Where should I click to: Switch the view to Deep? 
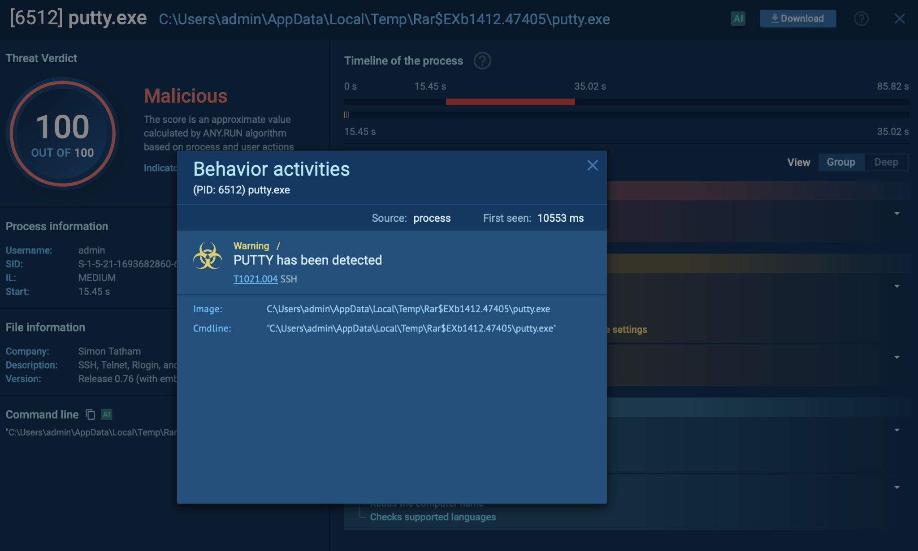pos(886,162)
